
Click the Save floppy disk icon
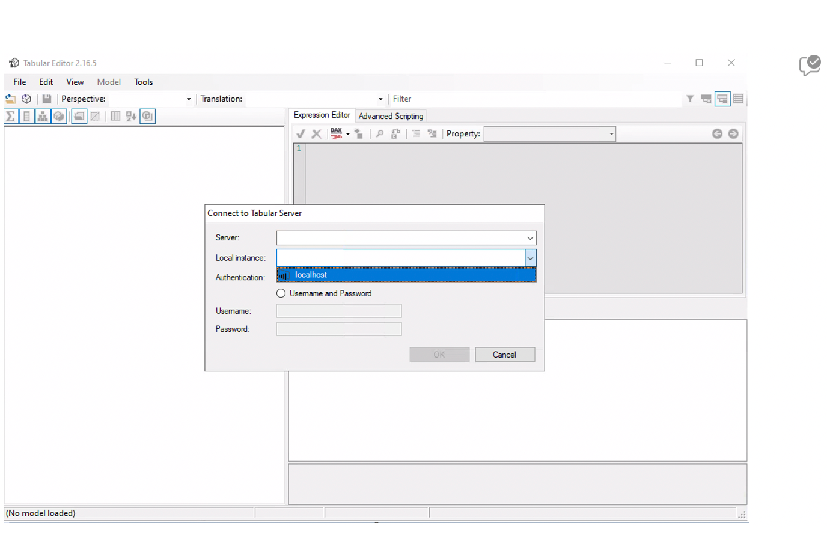point(46,99)
